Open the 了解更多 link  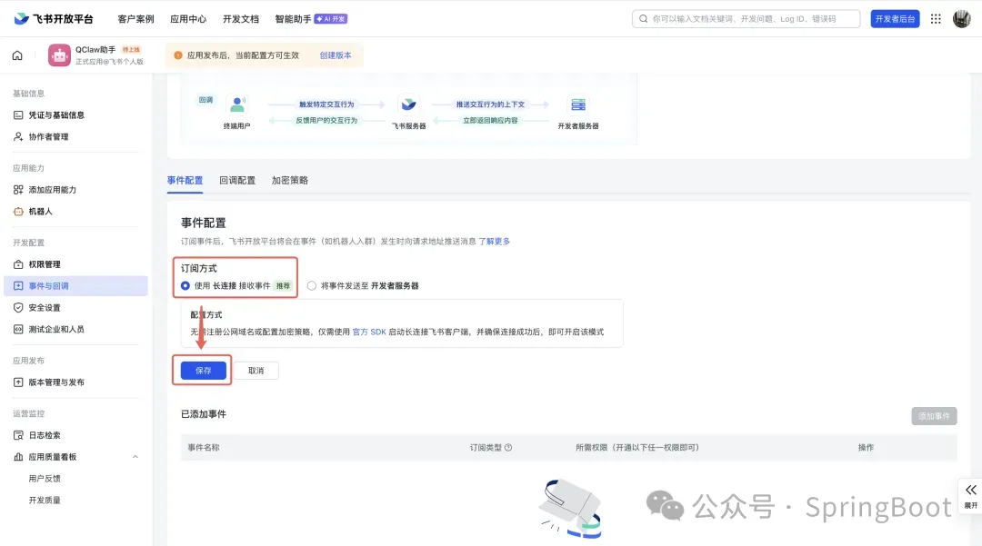click(x=495, y=242)
